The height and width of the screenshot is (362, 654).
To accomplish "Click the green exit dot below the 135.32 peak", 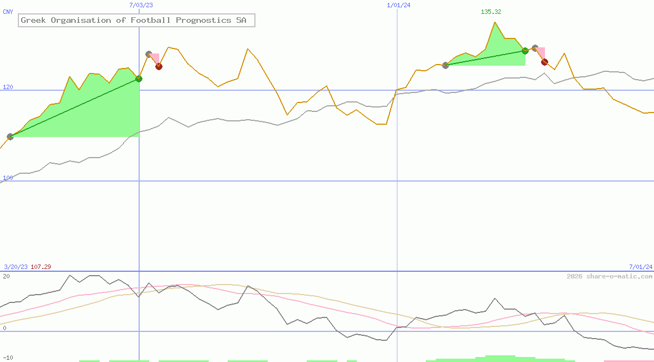I will [x=525, y=51].
